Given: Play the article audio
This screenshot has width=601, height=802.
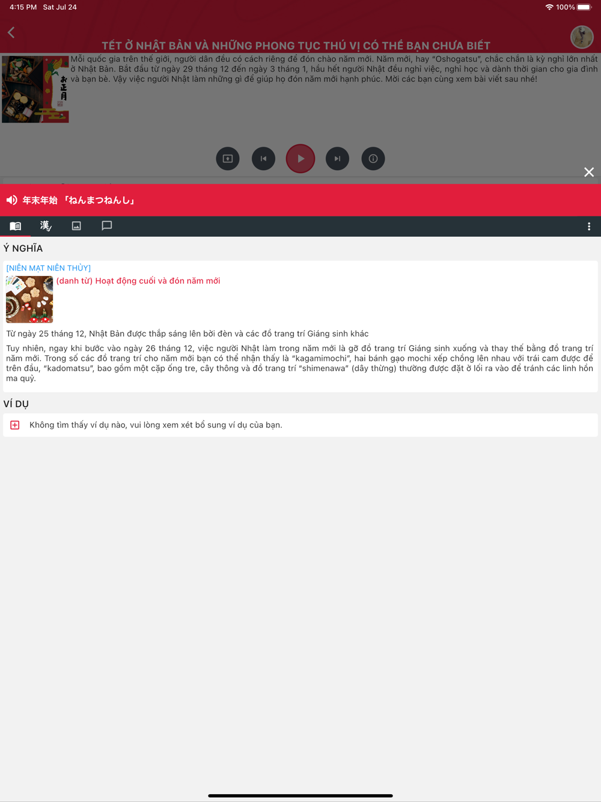Looking at the screenshot, I should [300, 159].
